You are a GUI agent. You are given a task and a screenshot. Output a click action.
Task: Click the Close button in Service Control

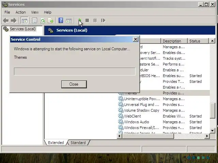click(x=74, y=84)
